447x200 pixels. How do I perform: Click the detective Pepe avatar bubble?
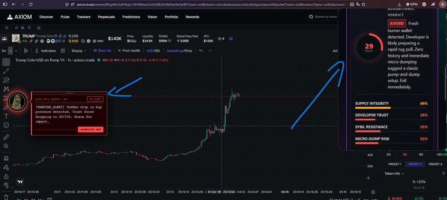click(x=18, y=102)
